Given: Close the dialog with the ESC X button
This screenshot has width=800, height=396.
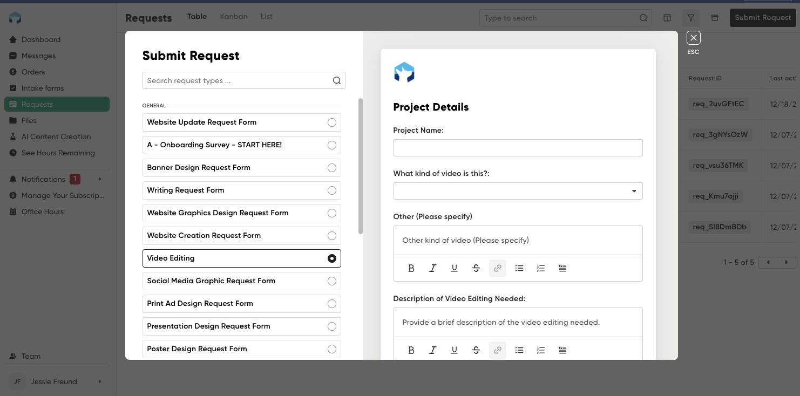Looking at the screenshot, I should click(x=694, y=38).
